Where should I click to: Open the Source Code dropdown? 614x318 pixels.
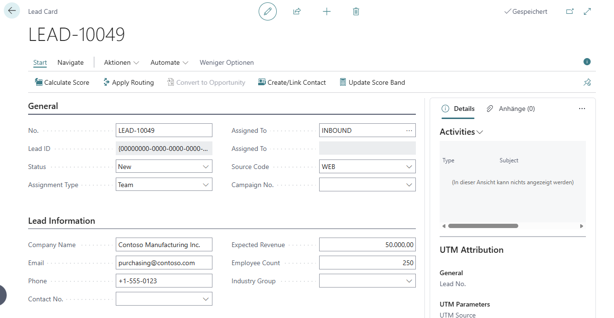coord(409,167)
